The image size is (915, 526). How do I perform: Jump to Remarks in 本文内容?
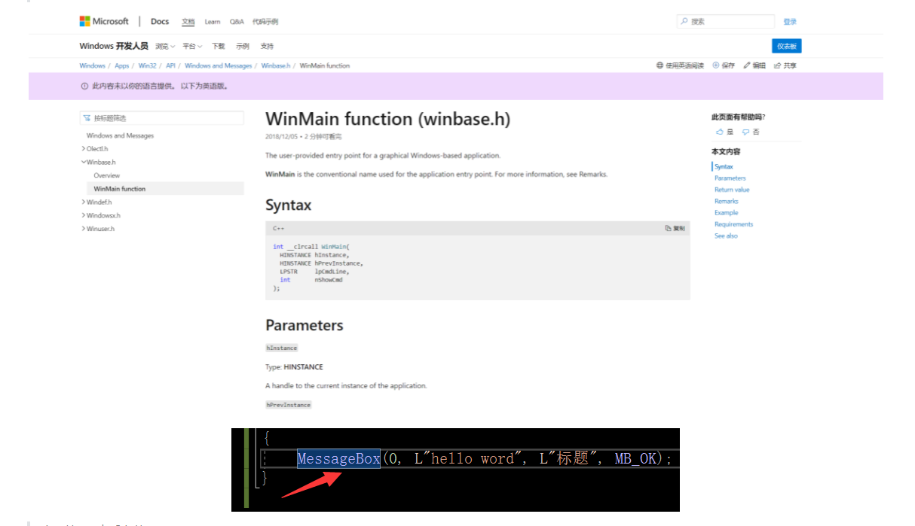[727, 201]
